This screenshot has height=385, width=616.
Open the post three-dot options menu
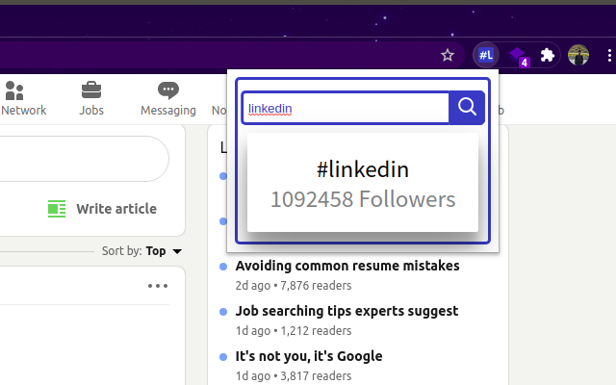tap(158, 286)
